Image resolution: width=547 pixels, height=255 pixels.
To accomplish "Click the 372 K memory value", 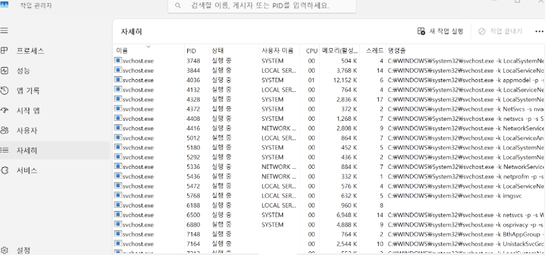I will tap(348, 109).
